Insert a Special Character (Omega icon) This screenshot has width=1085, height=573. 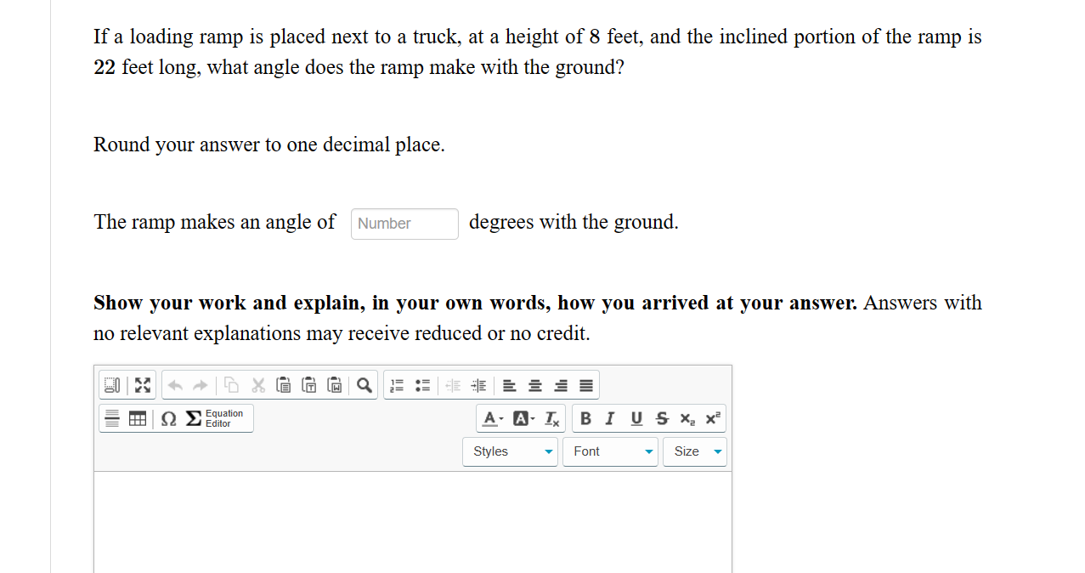[x=167, y=417]
